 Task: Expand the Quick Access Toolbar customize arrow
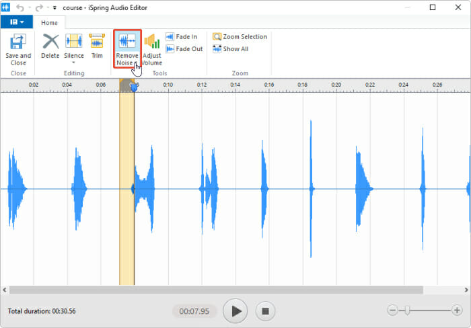point(55,7)
